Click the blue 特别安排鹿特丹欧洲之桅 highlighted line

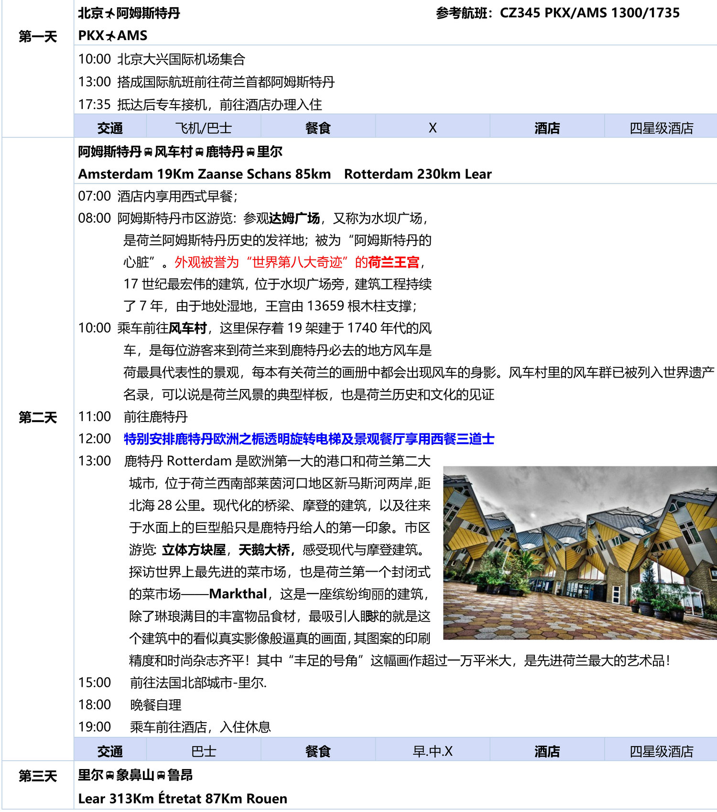click(x=309, y=439)
